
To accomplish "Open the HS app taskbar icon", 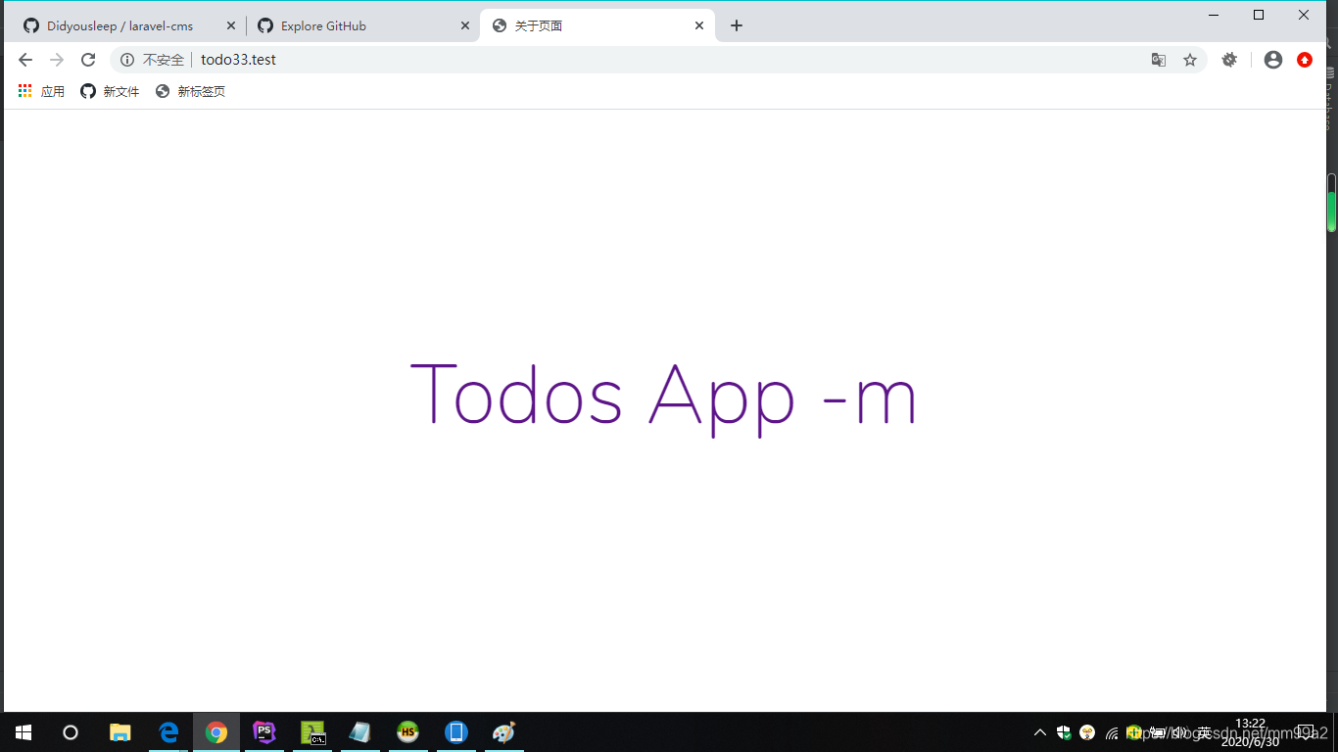I will [408, 732].
